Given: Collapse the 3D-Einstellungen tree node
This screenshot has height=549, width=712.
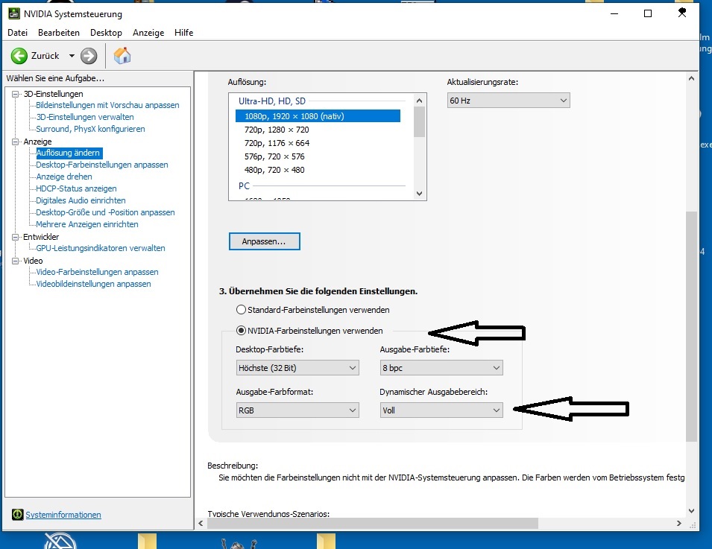Looking at the screenshot, I should pos(16,94).
